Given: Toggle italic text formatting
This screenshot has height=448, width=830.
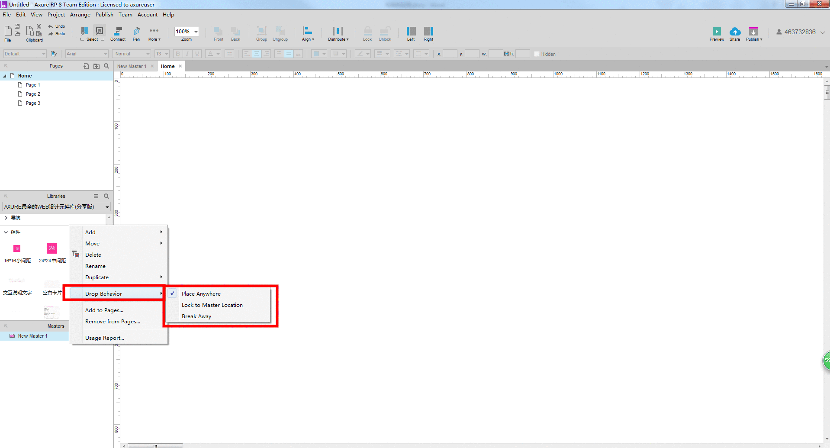Looking at the screenshot, I should coord(187,54).
